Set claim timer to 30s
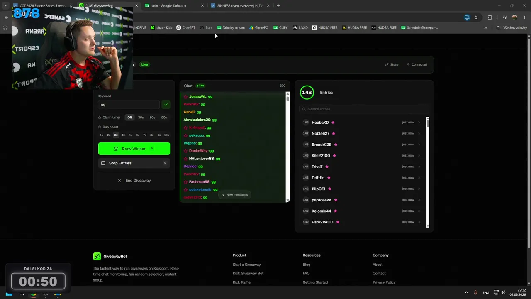The height and width of the screenshot is (299, 531). pos(141,118)
